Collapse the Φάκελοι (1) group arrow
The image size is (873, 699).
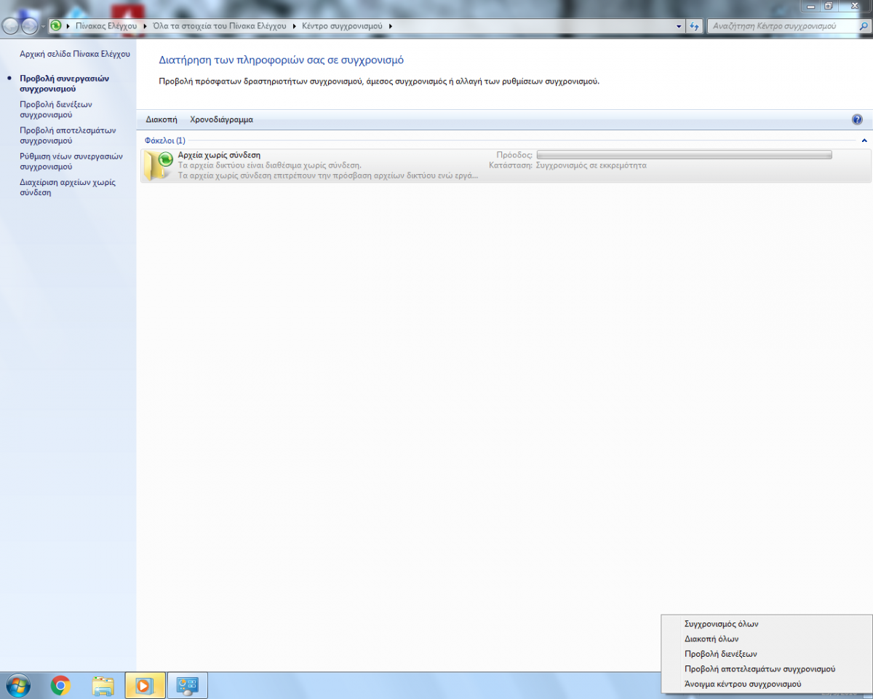864,140
